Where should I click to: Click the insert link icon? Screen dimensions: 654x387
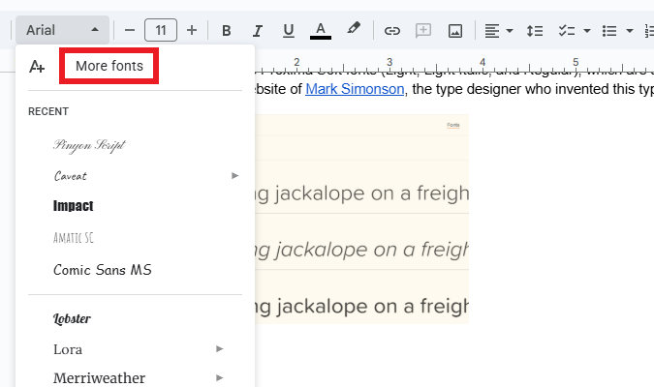point(392,30)
